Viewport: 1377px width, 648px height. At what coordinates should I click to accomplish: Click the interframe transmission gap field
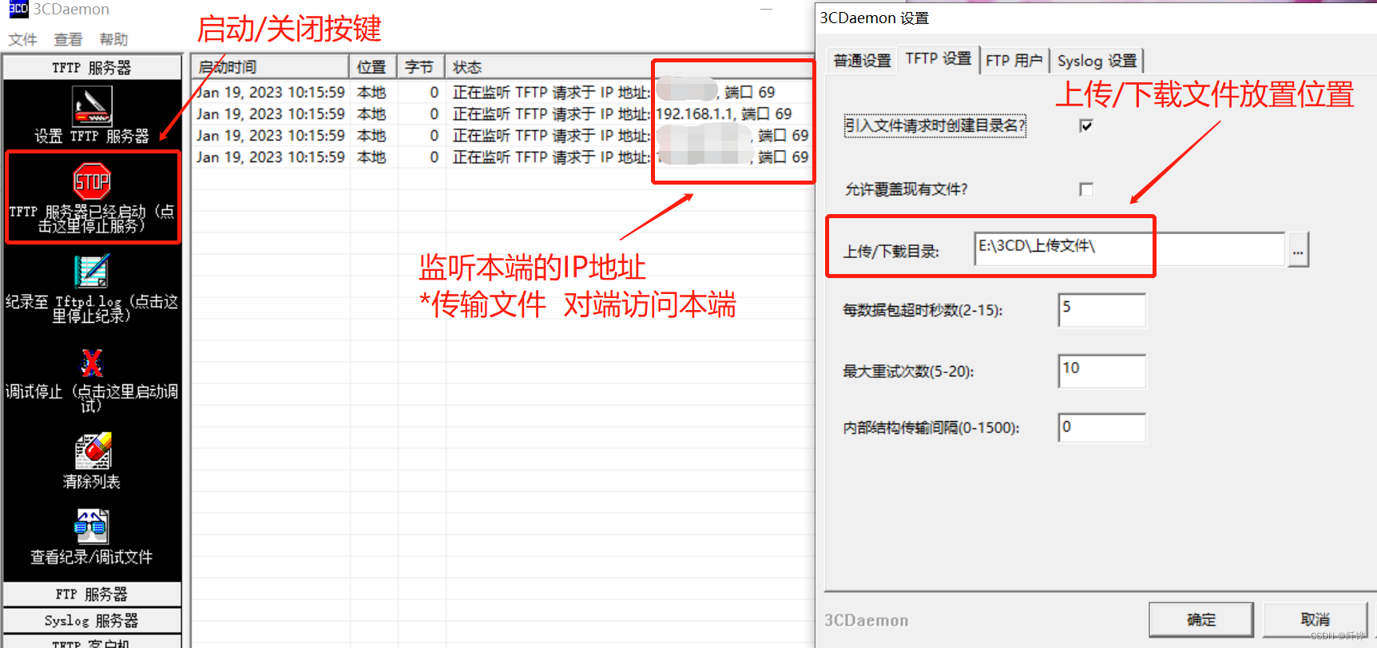pyautogui.click(x=1102, y=427)
